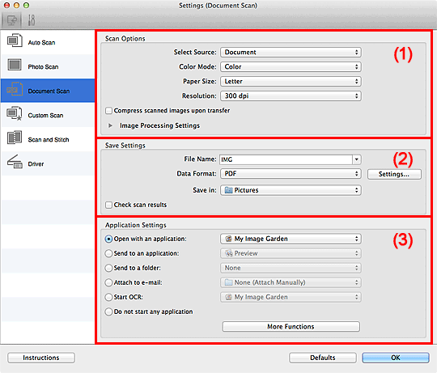Select Do not start any application

tap(108, 312)
